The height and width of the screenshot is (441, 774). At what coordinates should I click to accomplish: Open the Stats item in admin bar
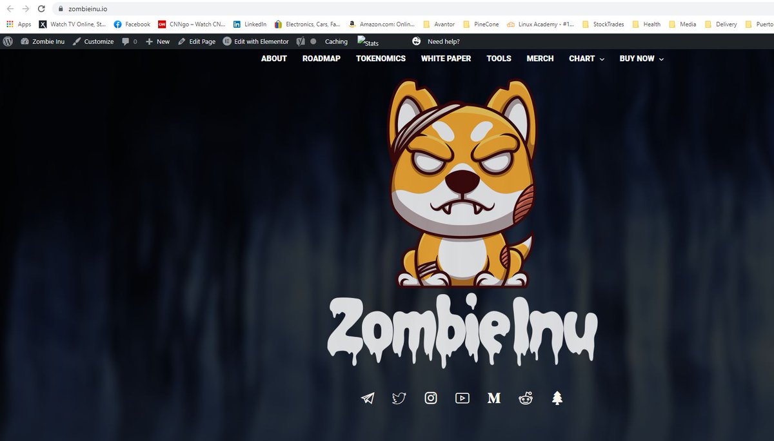click(x=368, y=42)
